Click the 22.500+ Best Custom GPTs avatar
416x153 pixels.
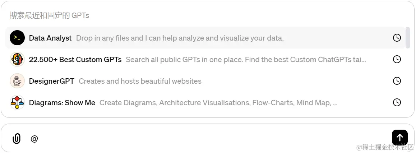(17, 59)
